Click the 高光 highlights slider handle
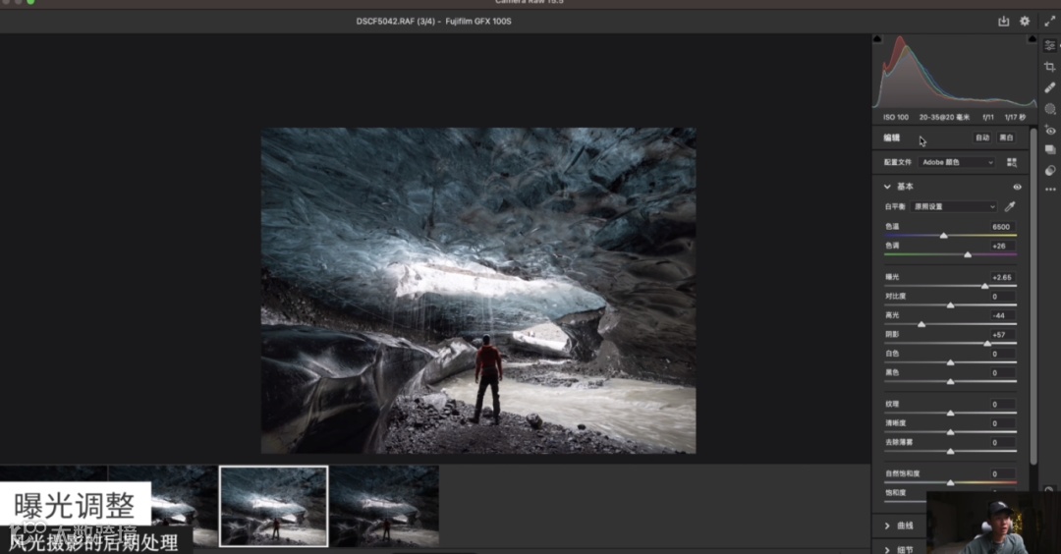 (921, 324)
